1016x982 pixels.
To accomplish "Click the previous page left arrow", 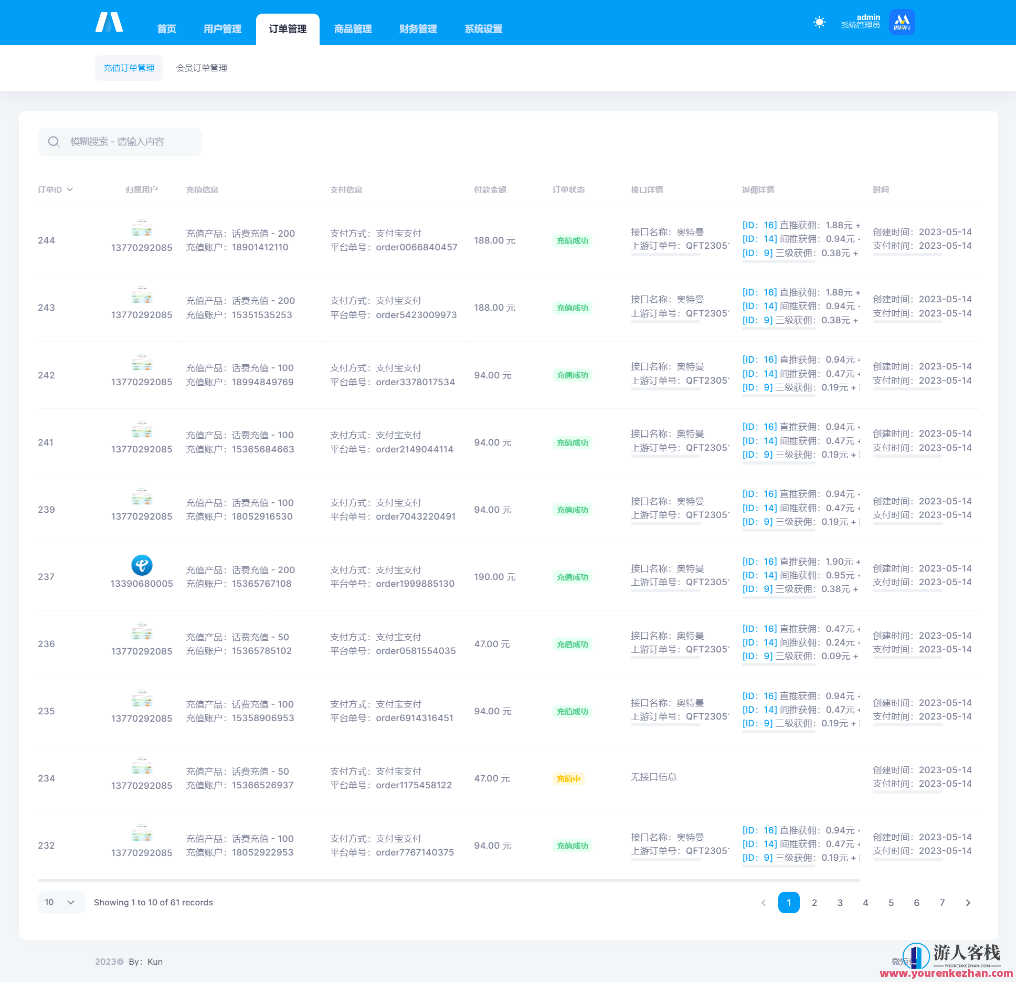I will click(764, 903).
